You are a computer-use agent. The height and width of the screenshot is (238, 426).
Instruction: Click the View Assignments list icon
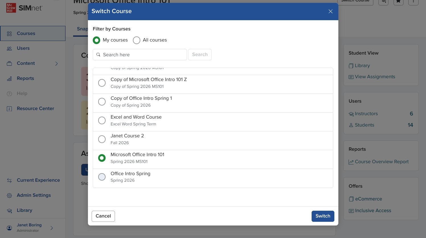(x=351, y=77)
